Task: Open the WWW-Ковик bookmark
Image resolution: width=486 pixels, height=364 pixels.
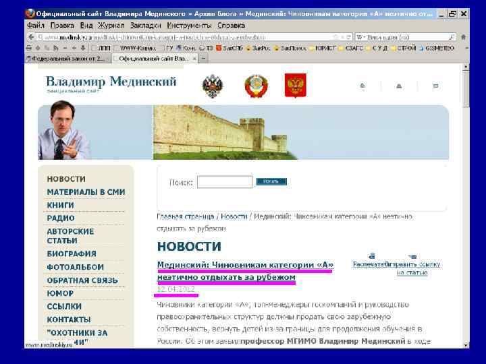Action: pyautogui.click(x=135, y=48)
